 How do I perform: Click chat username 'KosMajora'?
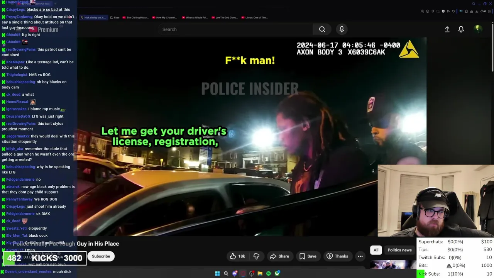tap(15, 62)
